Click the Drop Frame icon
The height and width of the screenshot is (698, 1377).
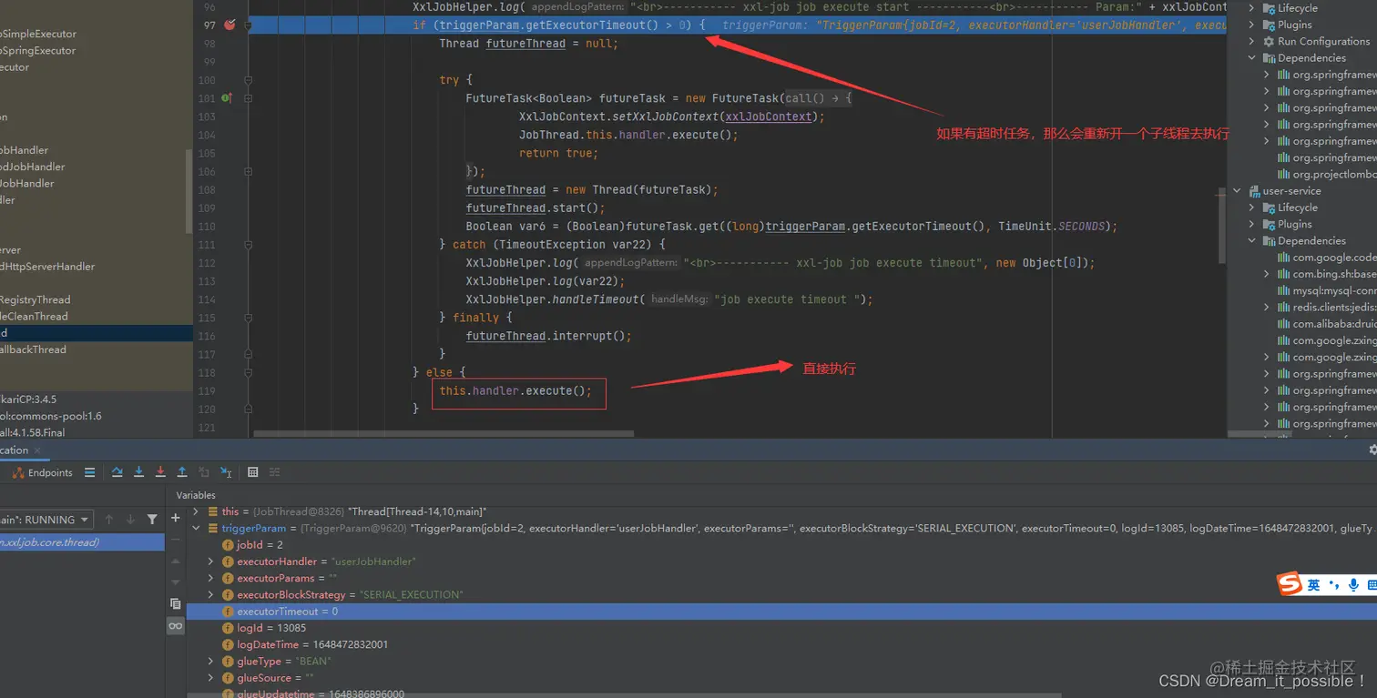pos(204,472)
